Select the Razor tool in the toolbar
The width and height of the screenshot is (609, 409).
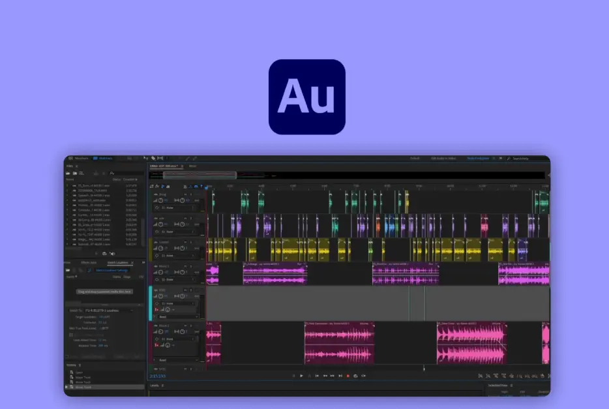click(154, 159)
